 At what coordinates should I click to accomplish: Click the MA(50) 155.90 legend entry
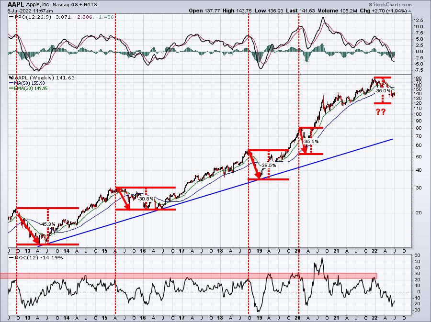pos(27,83)
